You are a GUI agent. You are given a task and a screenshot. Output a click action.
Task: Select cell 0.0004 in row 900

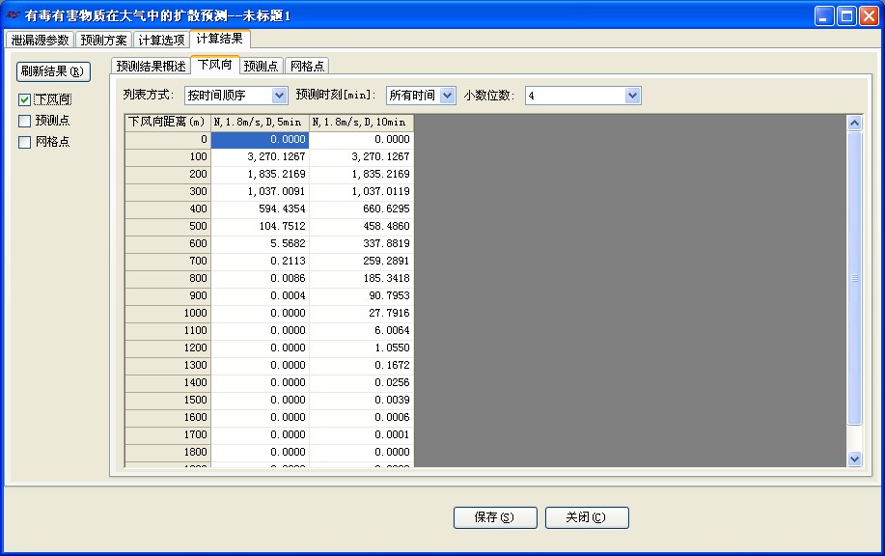click(x=260, y=295)
